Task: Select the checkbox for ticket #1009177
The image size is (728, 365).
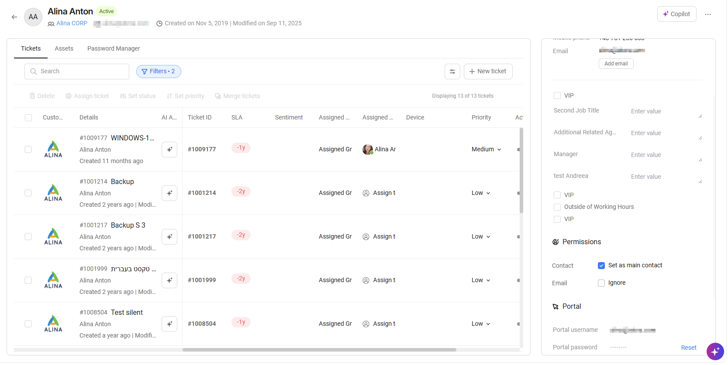Action: (x=28, y=149)
